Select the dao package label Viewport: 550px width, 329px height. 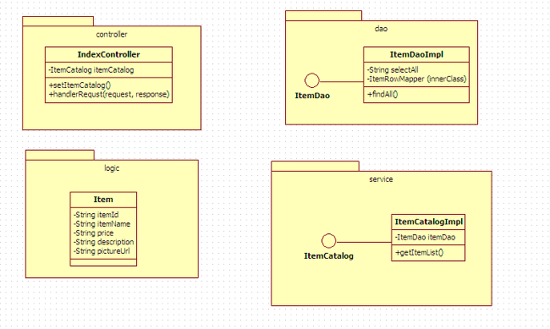click(x=381, y=29)
